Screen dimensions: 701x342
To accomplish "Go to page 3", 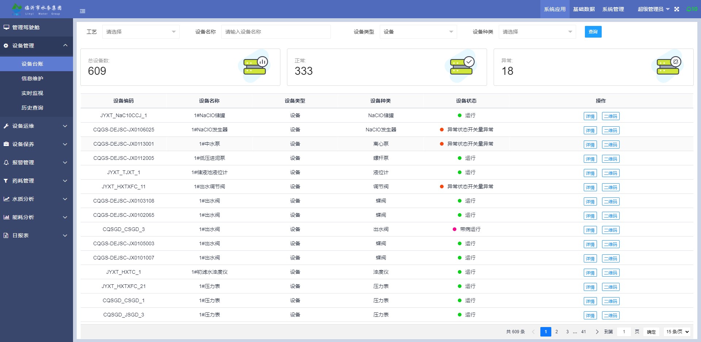I will [567, 332].
